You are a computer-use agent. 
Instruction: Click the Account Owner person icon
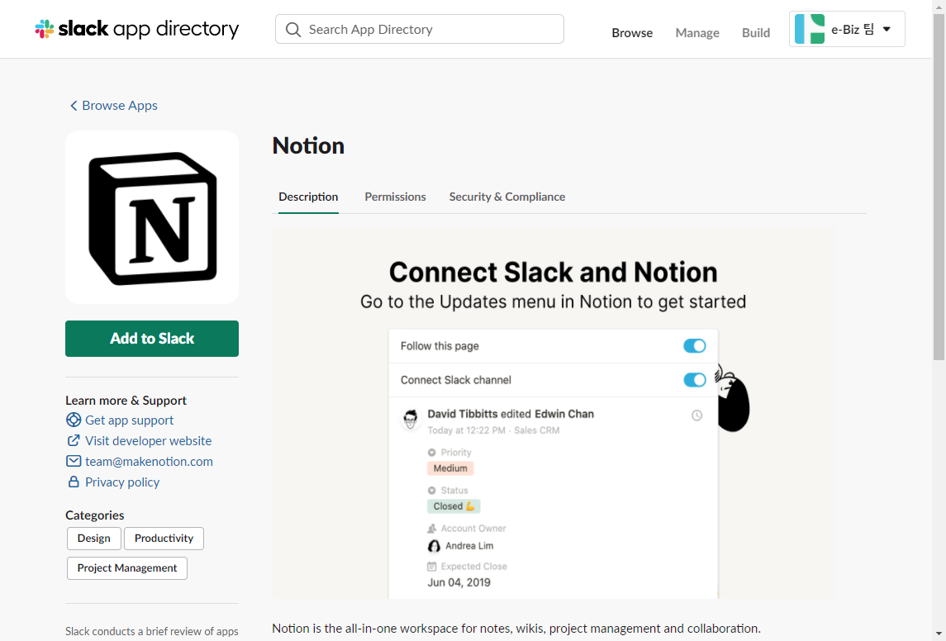(x=431, y=528)
